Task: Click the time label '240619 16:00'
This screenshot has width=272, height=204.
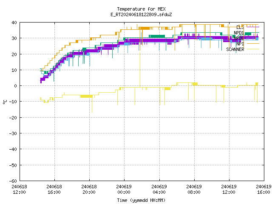Action: 263,190
